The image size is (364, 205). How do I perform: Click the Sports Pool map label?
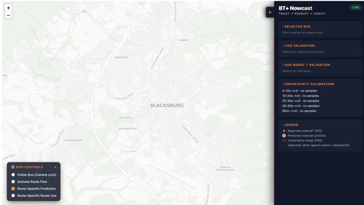click(x=121, y=57)
